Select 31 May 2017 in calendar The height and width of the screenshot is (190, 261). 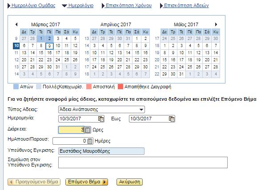[181, 74]
